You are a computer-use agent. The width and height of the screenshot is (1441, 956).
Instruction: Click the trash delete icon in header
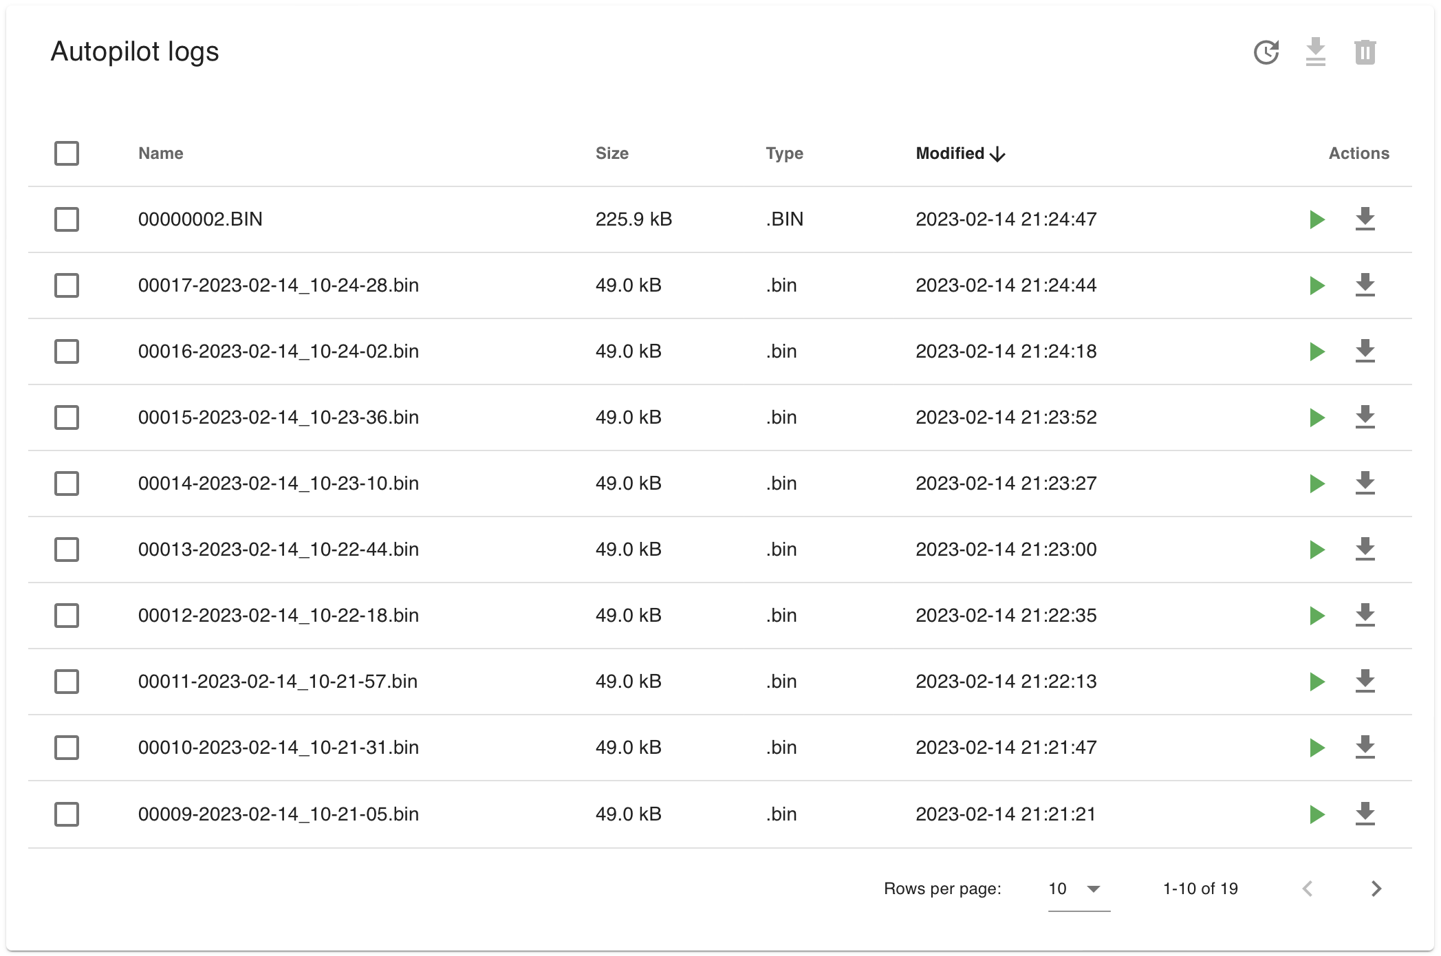1365,52
